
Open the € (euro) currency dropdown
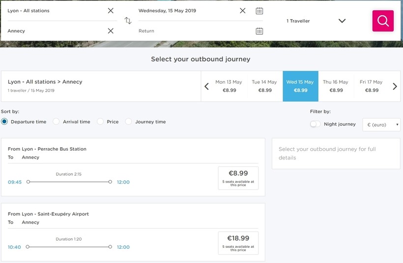tap(381, 125)
